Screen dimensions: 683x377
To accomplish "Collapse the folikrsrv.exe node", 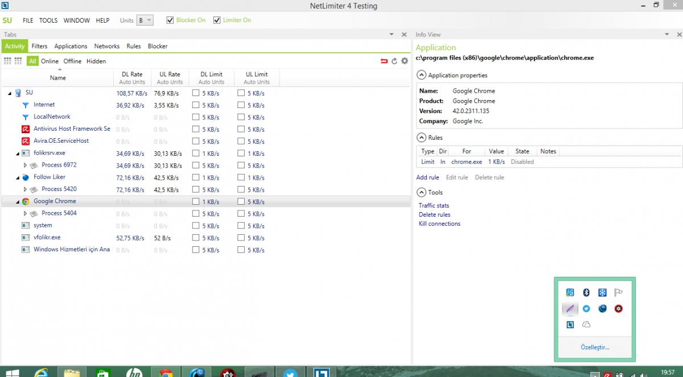I will point(18,154).
